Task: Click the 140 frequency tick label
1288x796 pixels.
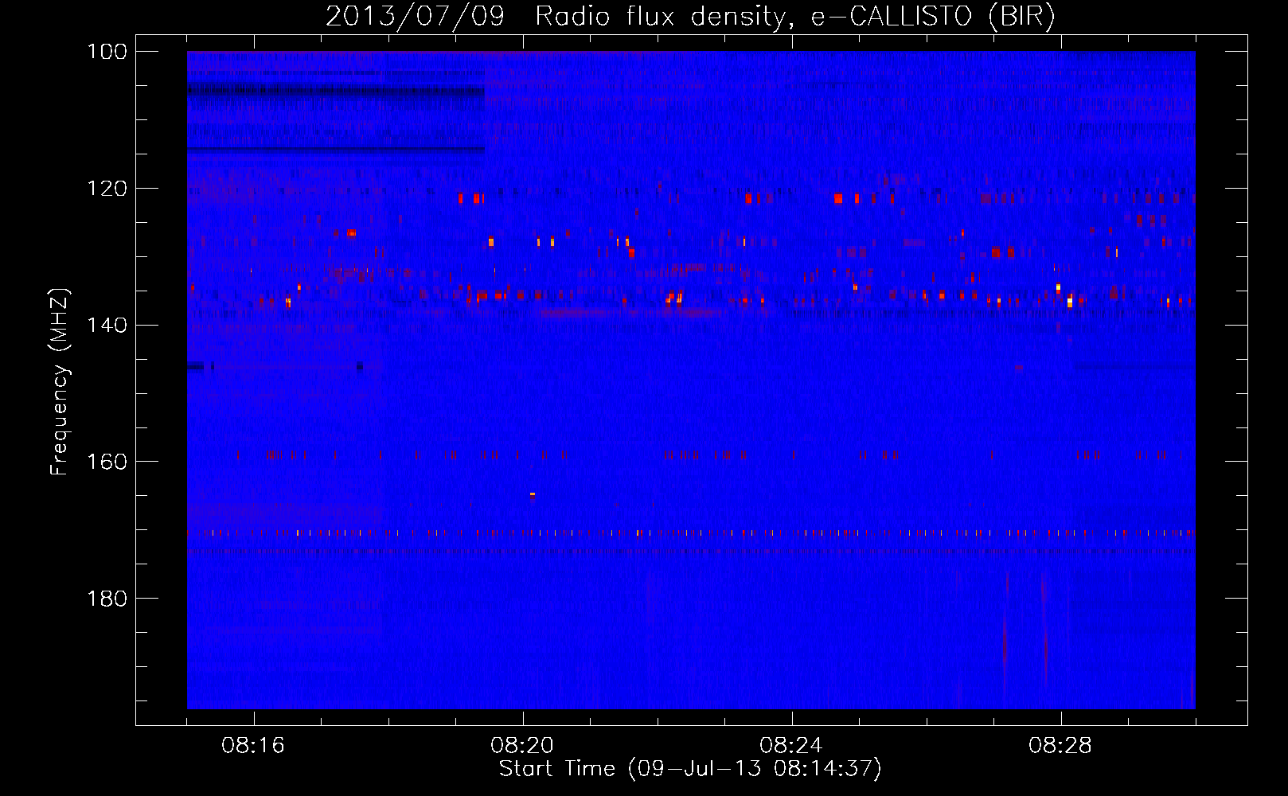Action: pyautogui.click(x=106, y=325)
